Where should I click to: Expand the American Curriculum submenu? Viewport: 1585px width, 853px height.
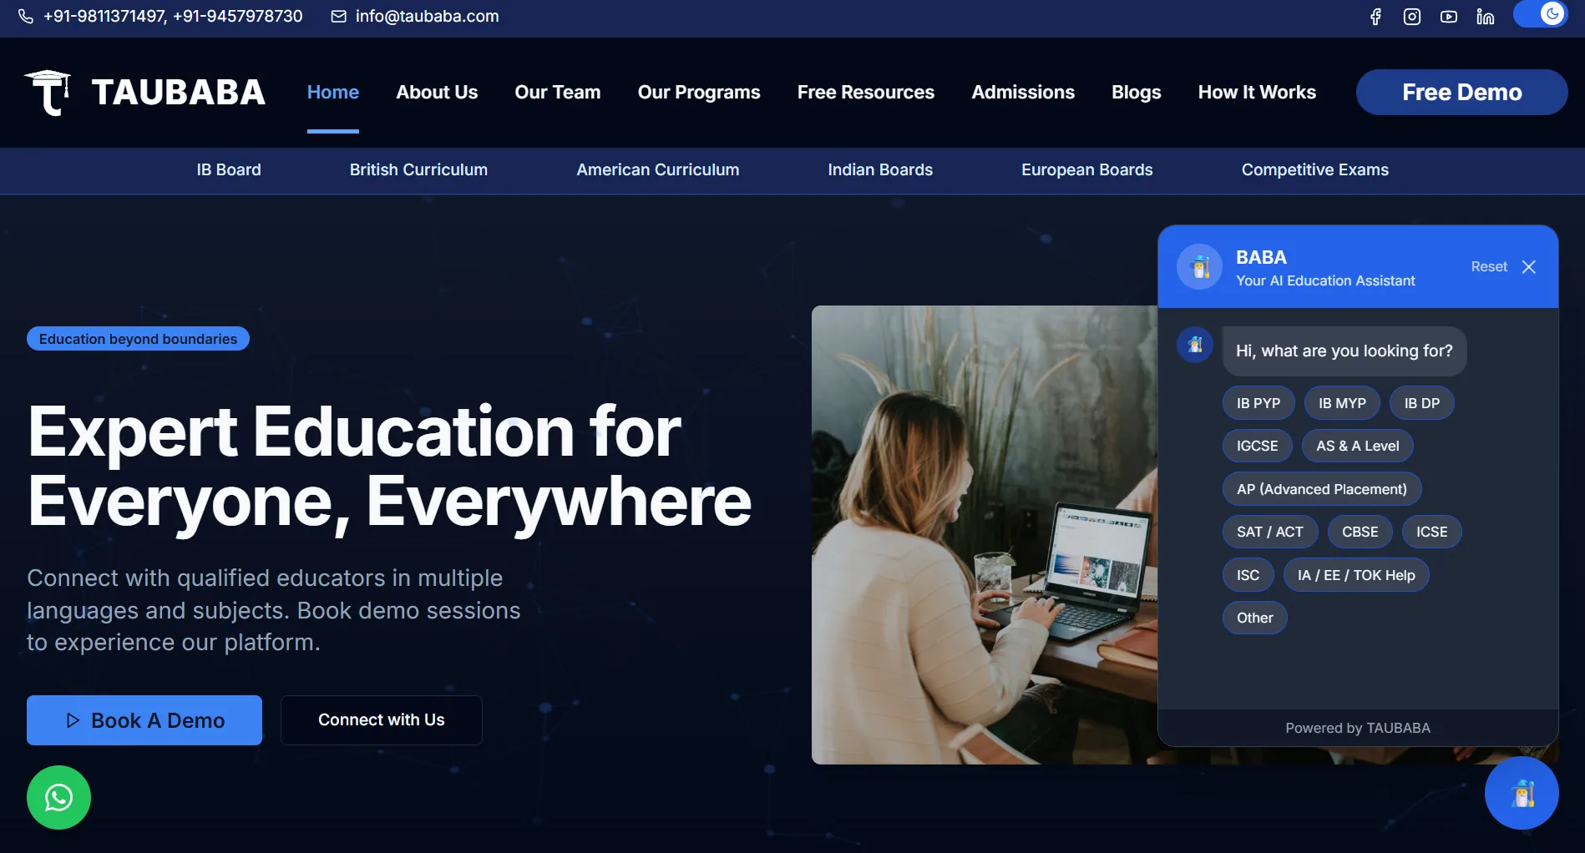click(x=658, y=170)
